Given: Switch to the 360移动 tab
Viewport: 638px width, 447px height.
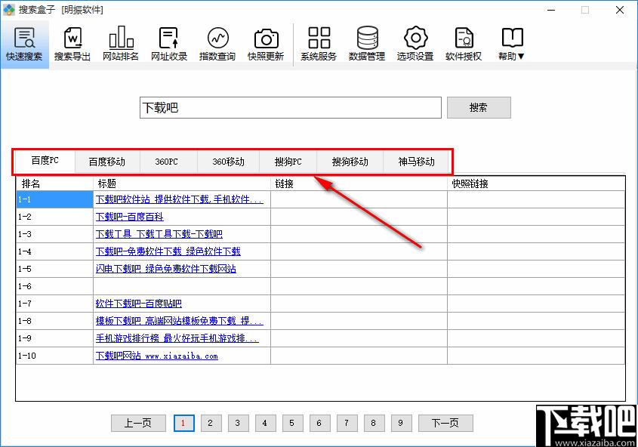Looking at the screenshot, I should (228, 162).
